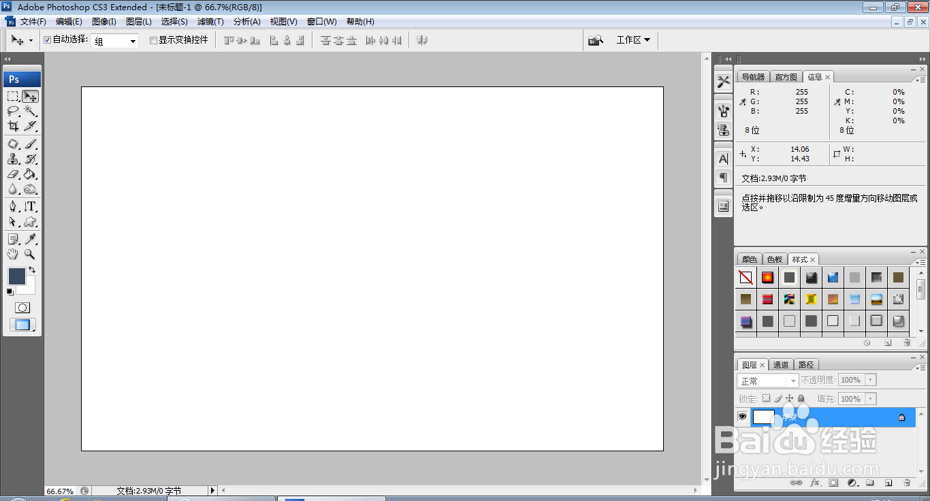Viewport: 930px width, 501px height.
Task: Select the Rectangular Marquee tool
Action: 13,96
